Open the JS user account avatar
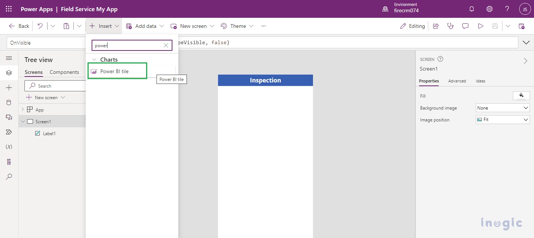The width and height of the screenshot is (534, 238). [525, 9]
